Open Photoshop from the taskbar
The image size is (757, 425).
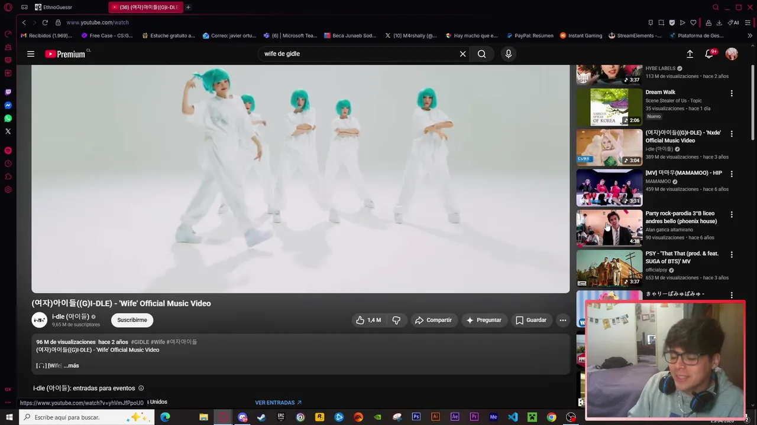pos(416,417)
